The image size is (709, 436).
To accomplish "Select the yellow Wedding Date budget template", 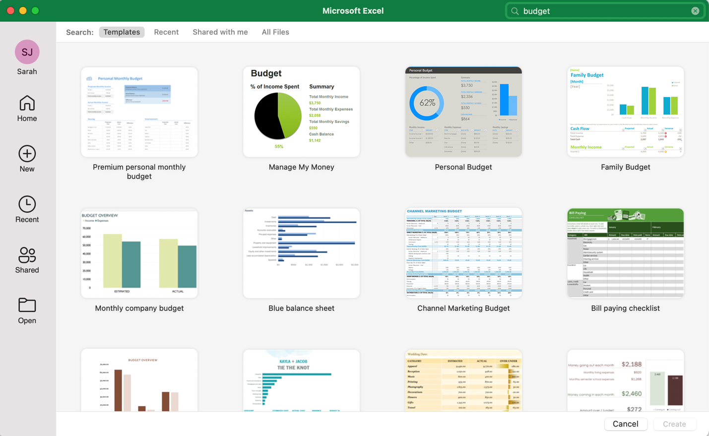I will click(463, 380).
